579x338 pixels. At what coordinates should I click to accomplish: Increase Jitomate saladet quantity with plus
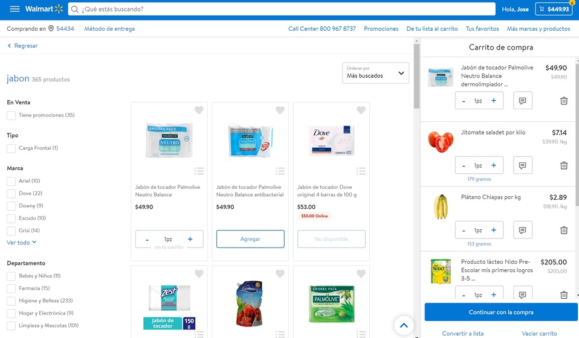point(493,165)
